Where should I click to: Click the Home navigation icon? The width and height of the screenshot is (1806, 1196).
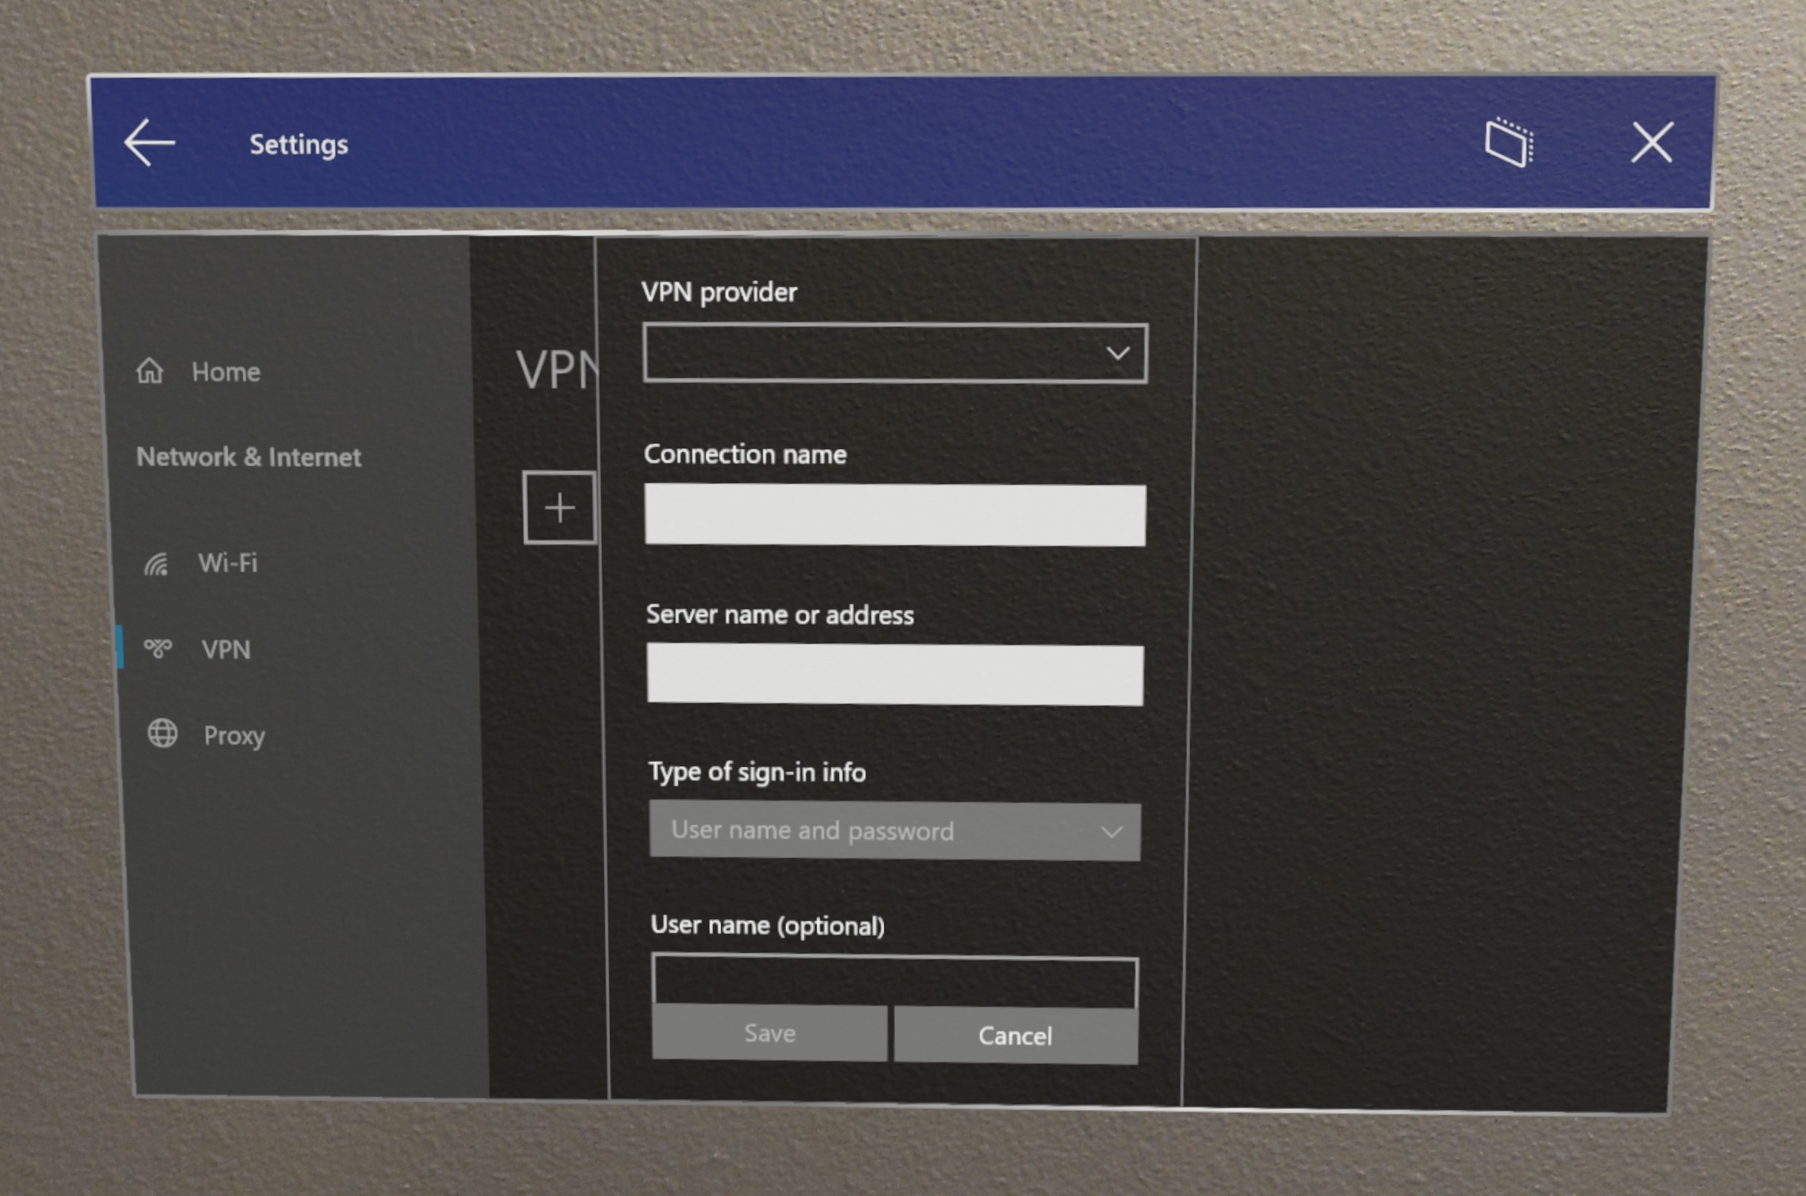152,370
